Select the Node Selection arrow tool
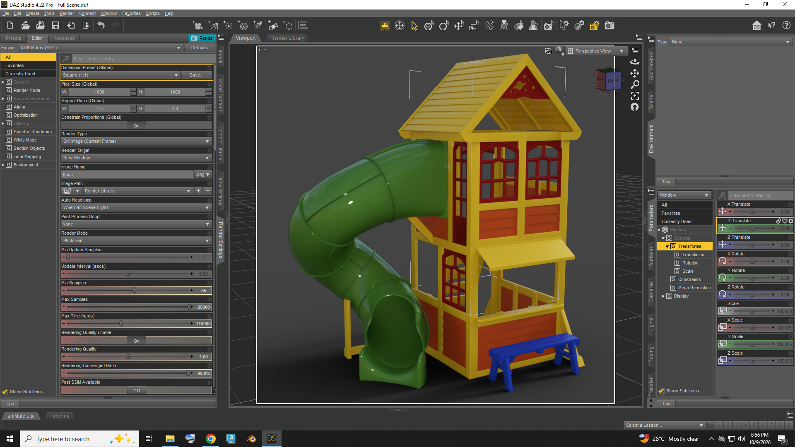The height and width of the screenshot is (447, 795). pyautogui.click(x=414, y=26)
